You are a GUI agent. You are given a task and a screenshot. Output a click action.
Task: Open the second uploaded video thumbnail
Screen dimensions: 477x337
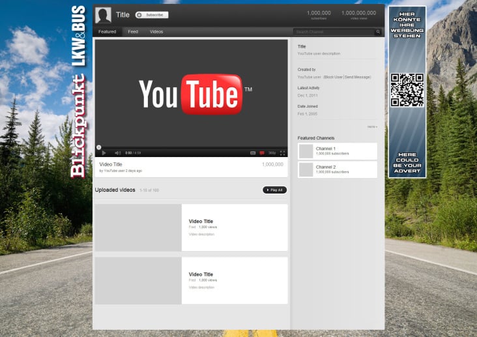(x=138, y=281)
